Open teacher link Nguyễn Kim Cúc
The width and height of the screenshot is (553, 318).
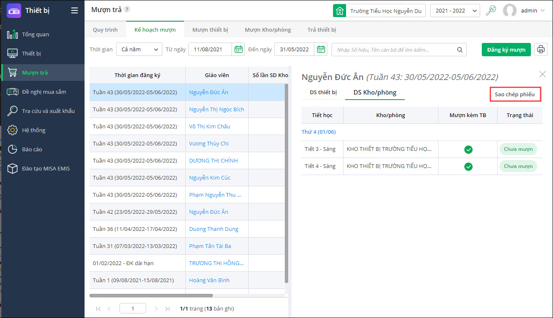point(210,178)
